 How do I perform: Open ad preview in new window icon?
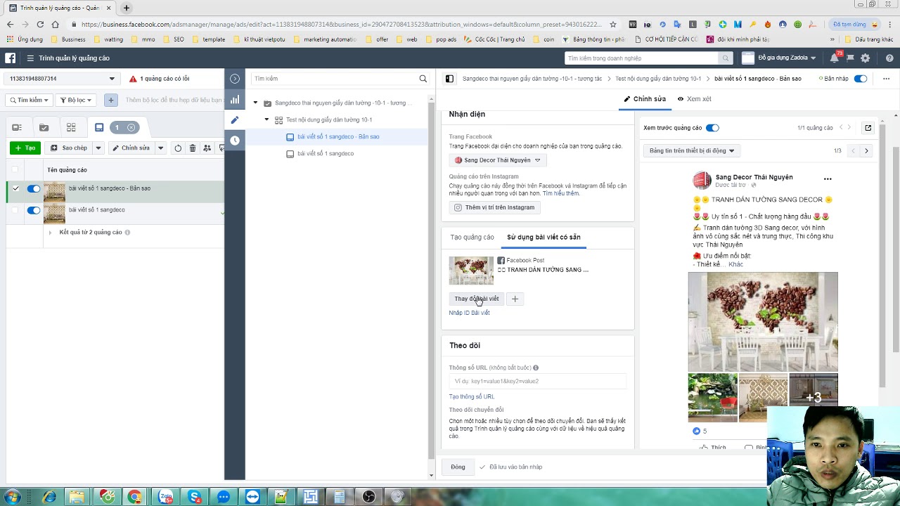coord(868,128)
